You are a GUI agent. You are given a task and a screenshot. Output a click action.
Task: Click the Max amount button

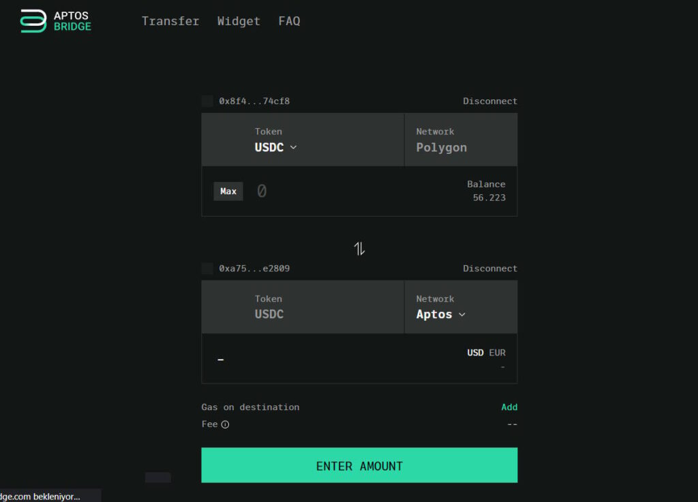[228, 191]
